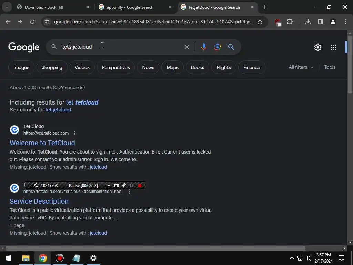View site information icon in address bar
353x265 pixels.
click(x=47, y=22)
